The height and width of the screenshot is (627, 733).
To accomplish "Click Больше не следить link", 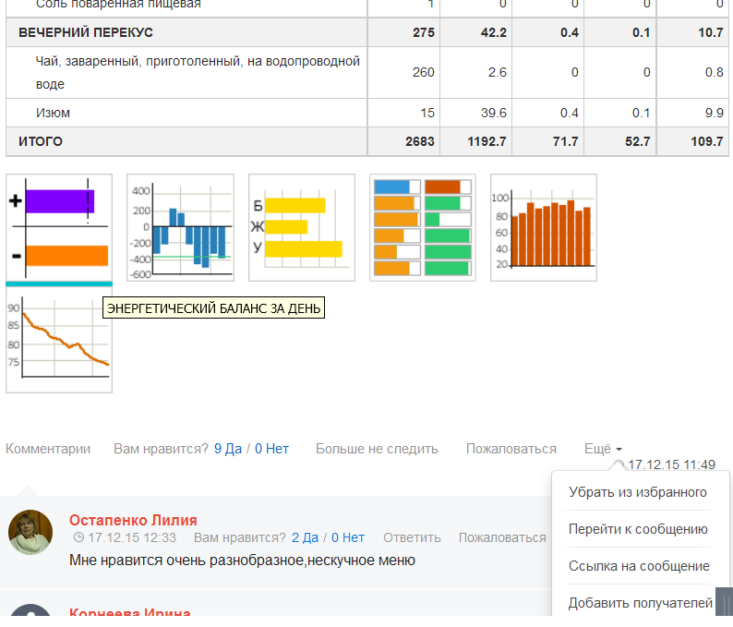I will tap(377, 449).
